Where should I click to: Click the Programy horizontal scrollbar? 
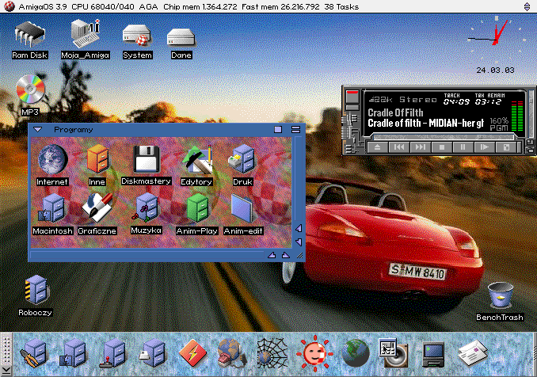(147, 255)
